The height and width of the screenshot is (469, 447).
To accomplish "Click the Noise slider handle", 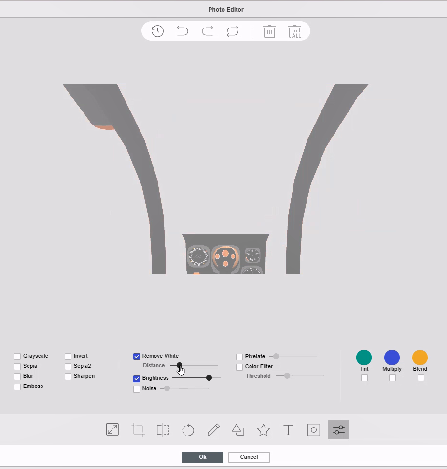I will point(167,388).
